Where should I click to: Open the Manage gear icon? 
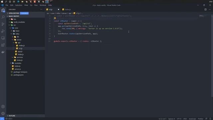click(x=3, y=113)
